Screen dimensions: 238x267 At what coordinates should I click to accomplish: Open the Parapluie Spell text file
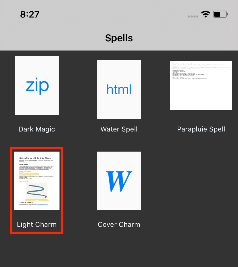(201, 85)
